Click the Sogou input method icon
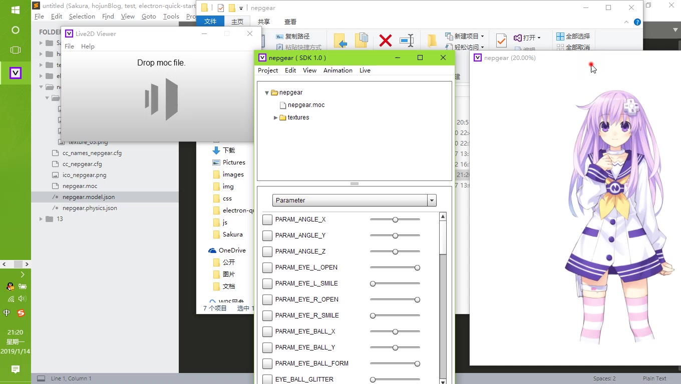The width and height of the screenshot is (681, 384). 21,313
